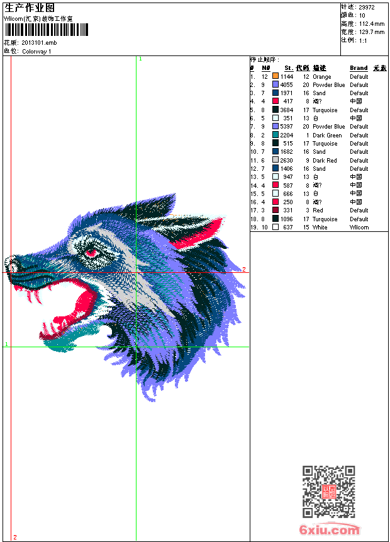Image resolution: width=390 pixels, height=542 pixels.
Task: Click the Red description in row 17
Action: click(318, 210)
